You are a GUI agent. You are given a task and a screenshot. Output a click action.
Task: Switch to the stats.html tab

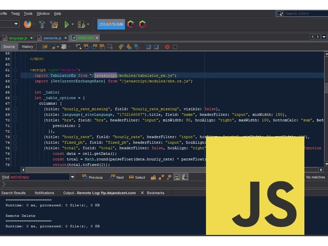[86, 38]
